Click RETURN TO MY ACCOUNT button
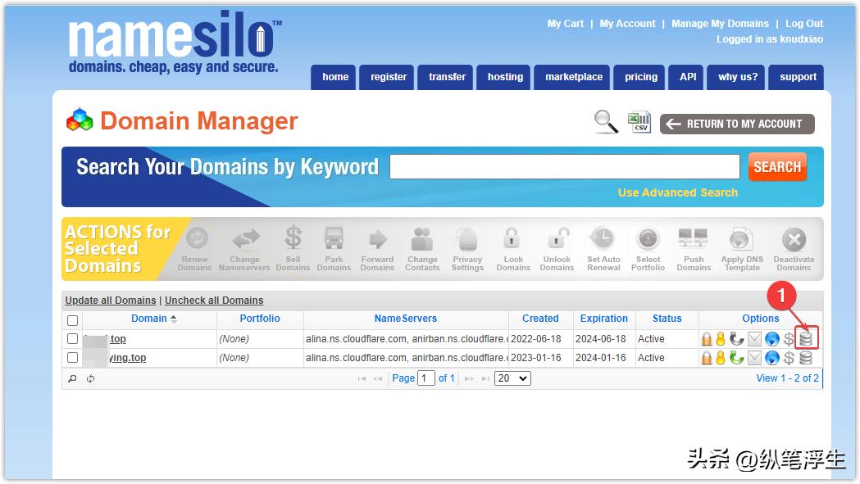The height and width of the screenshot is (484, 860). point(736,124)
